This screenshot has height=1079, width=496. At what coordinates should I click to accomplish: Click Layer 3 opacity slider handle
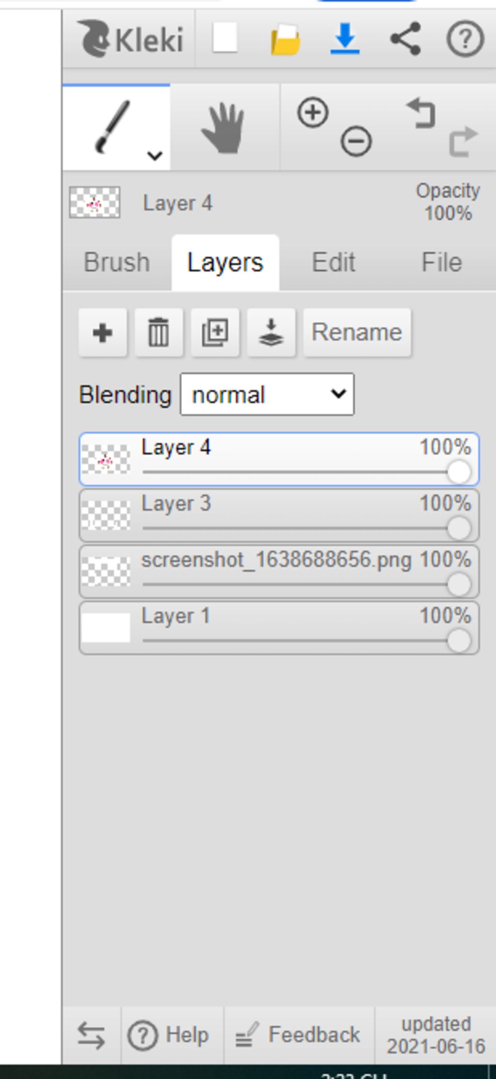pyautogui.click(x=459, y=528)
